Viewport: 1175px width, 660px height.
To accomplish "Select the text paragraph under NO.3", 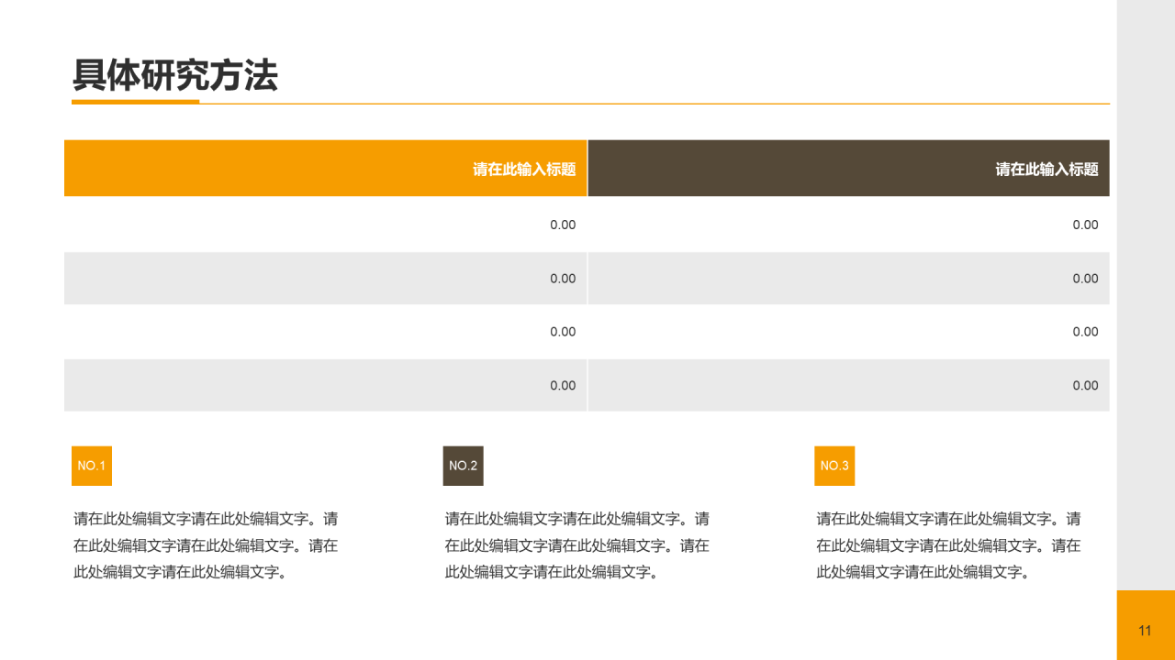I will click(x=947, y=547).
